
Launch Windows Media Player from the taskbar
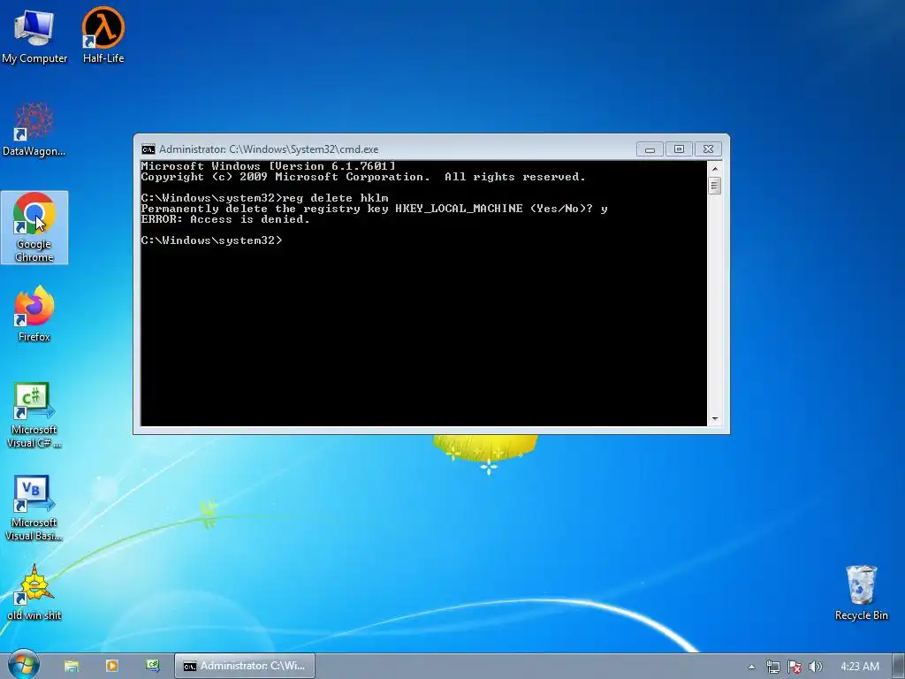click(x=112, y=667)
